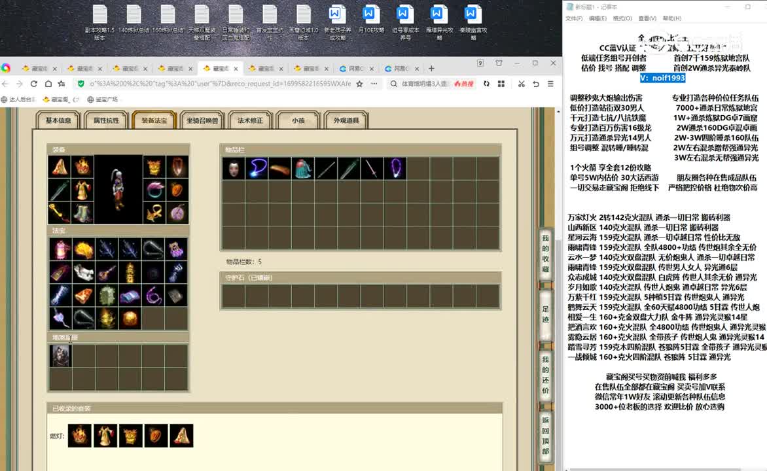Open the address bar three-dot options

point(374,84)
